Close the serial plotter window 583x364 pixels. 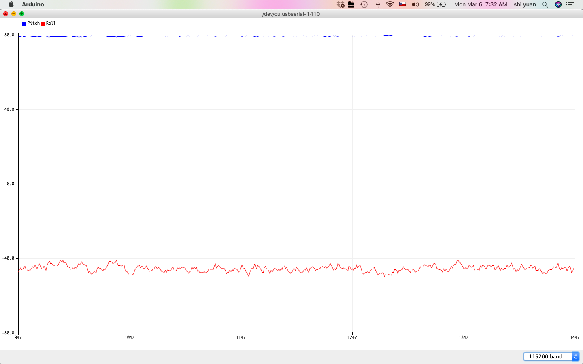tap(6, 14)
